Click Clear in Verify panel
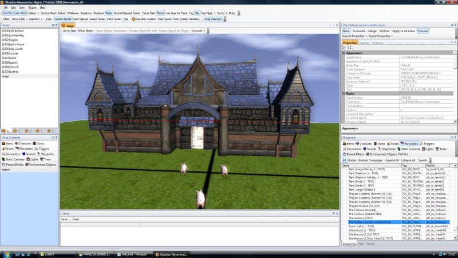Viewport: 458px width, 258px height. coord(76,219)
